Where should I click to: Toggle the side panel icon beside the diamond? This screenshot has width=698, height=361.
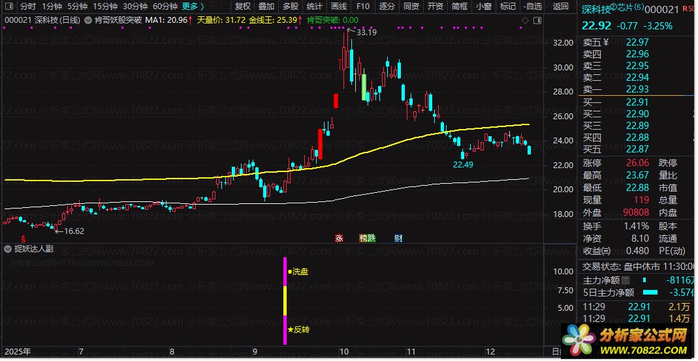[536, 20]
